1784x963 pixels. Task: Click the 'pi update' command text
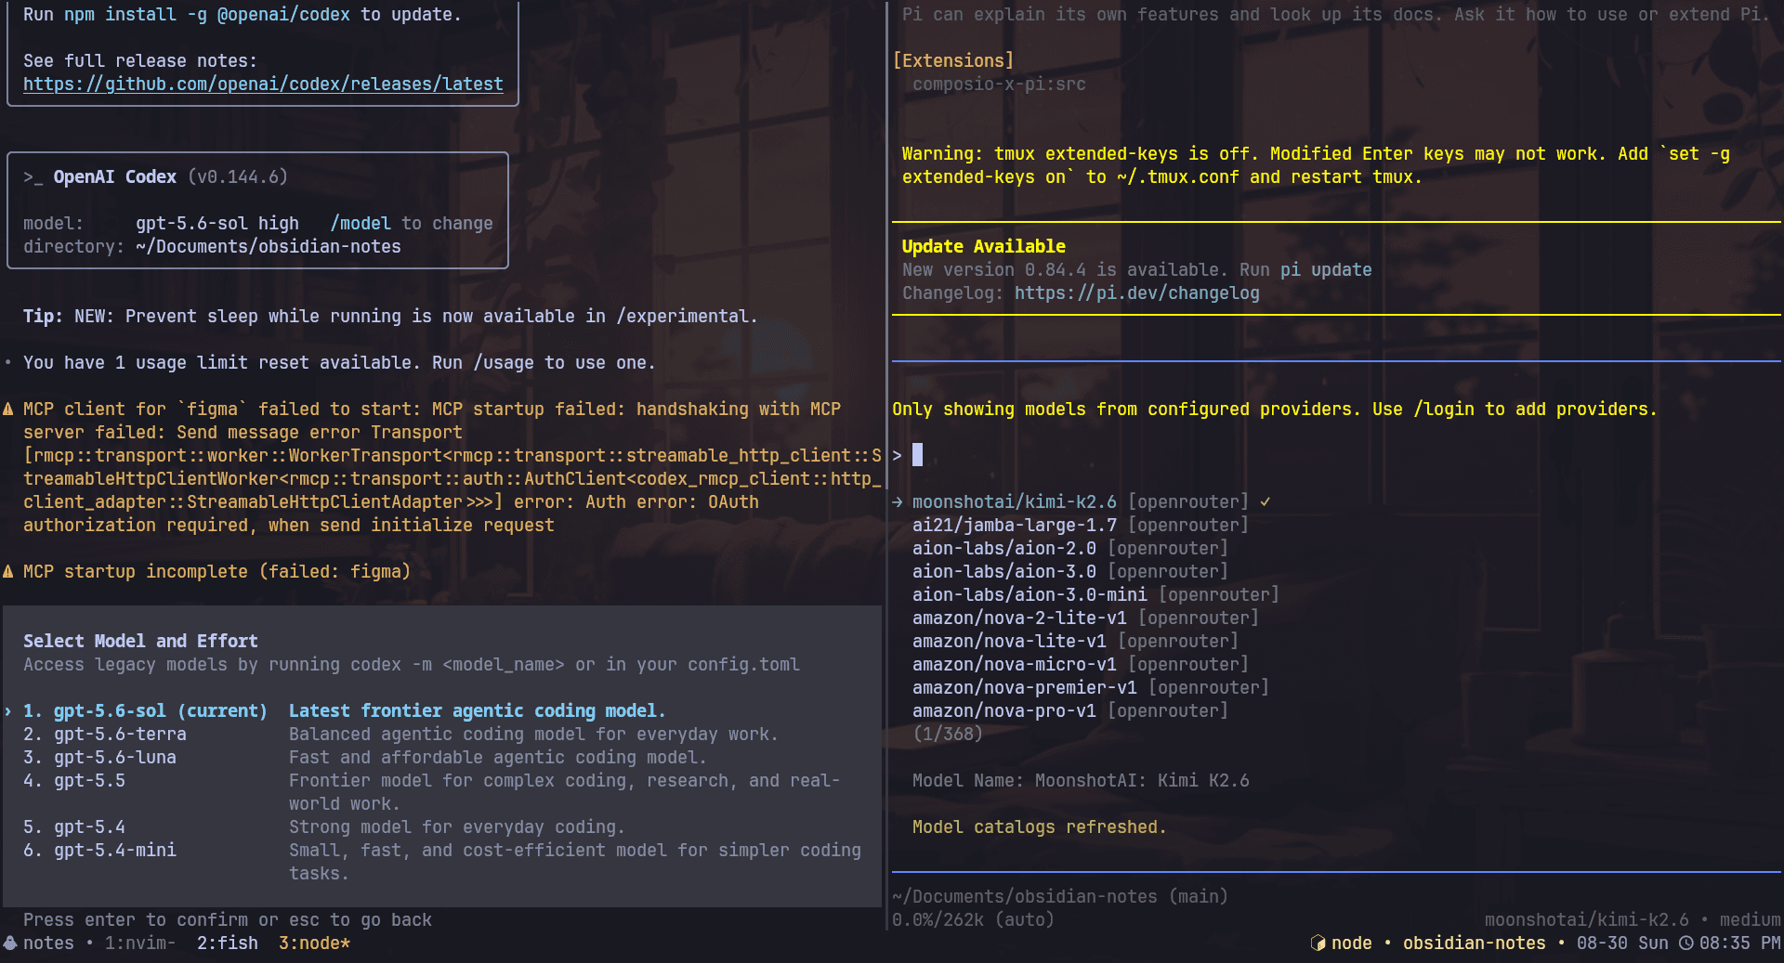pos(1326,270)
